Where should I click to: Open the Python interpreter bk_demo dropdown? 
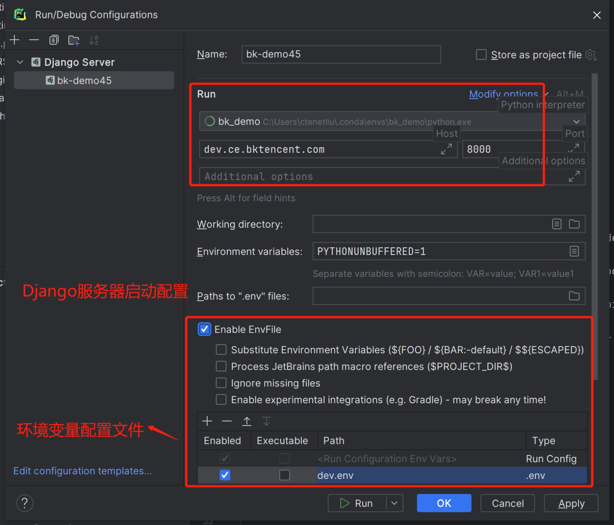(576, 122)
